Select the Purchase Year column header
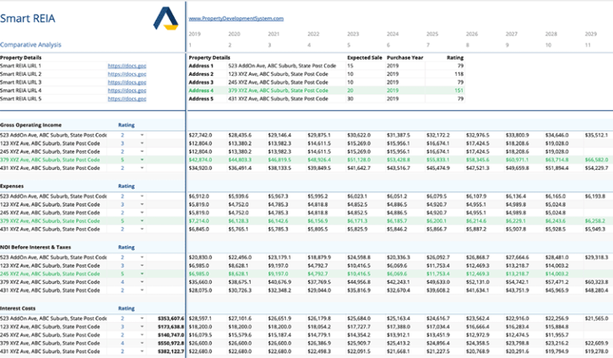613x358 pixels. pos(405,57)
